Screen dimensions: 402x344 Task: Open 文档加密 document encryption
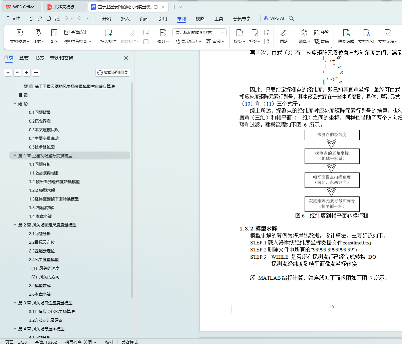(366, 36)
